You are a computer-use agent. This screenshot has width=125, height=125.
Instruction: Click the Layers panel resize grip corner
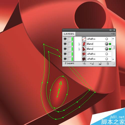[x=114, y=64]
